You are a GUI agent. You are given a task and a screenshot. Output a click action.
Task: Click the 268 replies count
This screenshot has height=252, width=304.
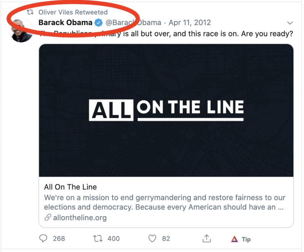59,239
